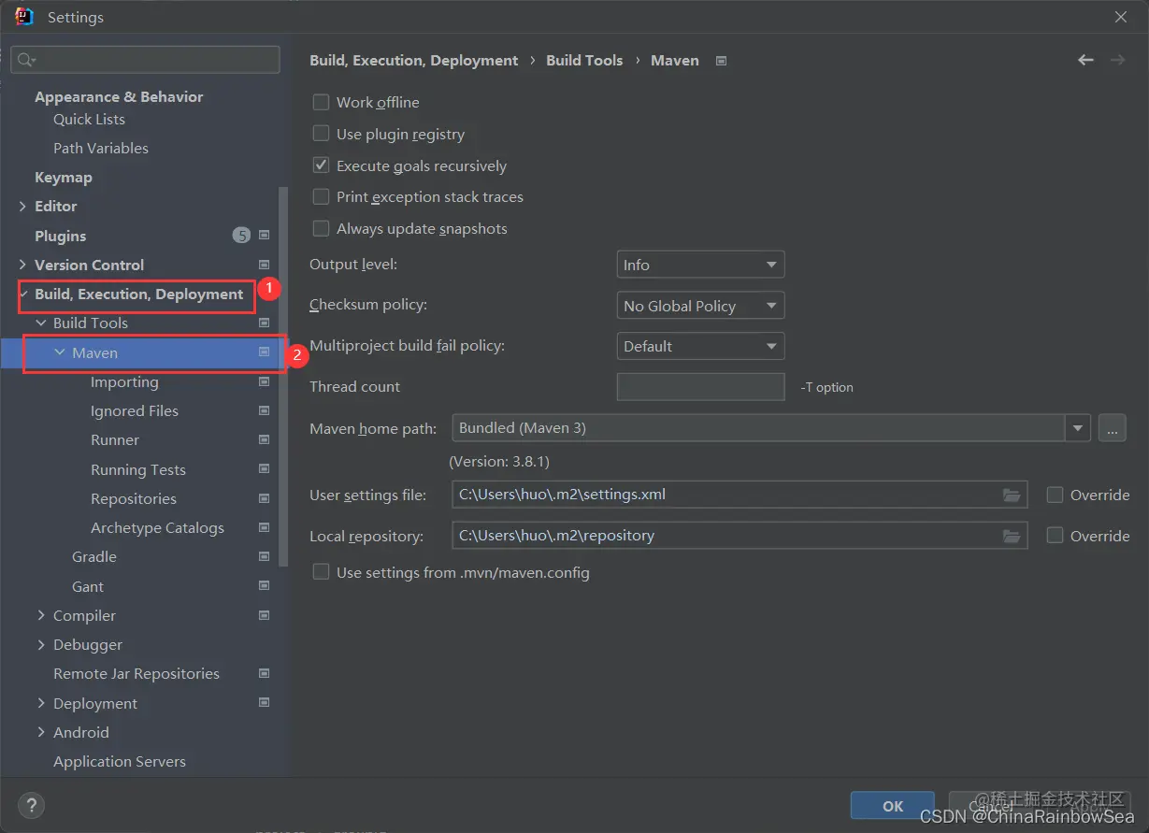This screenshot has height=833, width=1149.
Task: Click project-level icon beside Deployment
Action: [265, 703]
